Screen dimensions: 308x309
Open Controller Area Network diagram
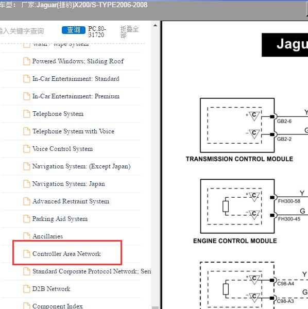66,254
